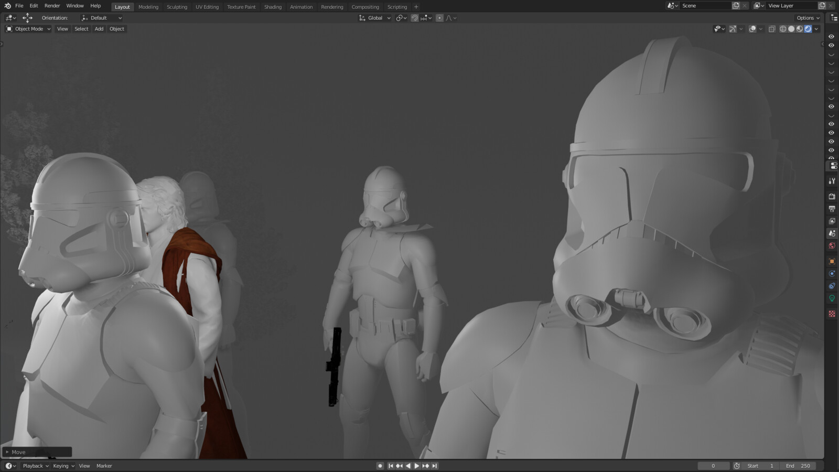Switch to the Compositing workspace tab
This screenshot has width=839, height=472.
pyautogui.click(x=365, y=7)
